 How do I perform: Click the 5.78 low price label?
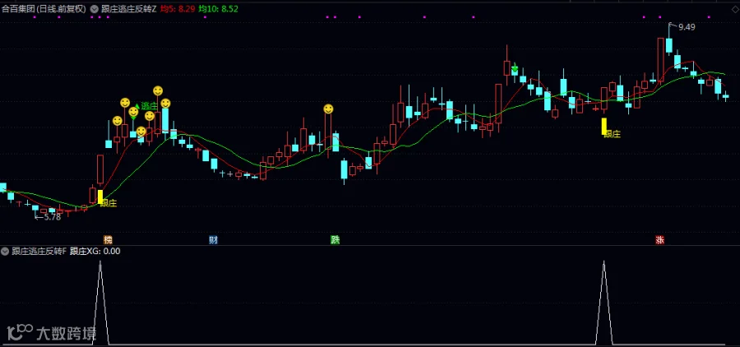tap(52, 217)
